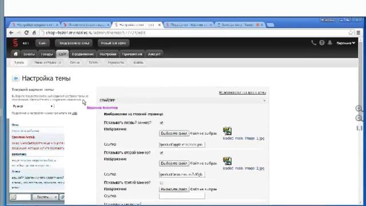The height and width of the screenshot is (206, 366).
Task: Click the first banner image thumbnail
Action: tap(227, 131)
